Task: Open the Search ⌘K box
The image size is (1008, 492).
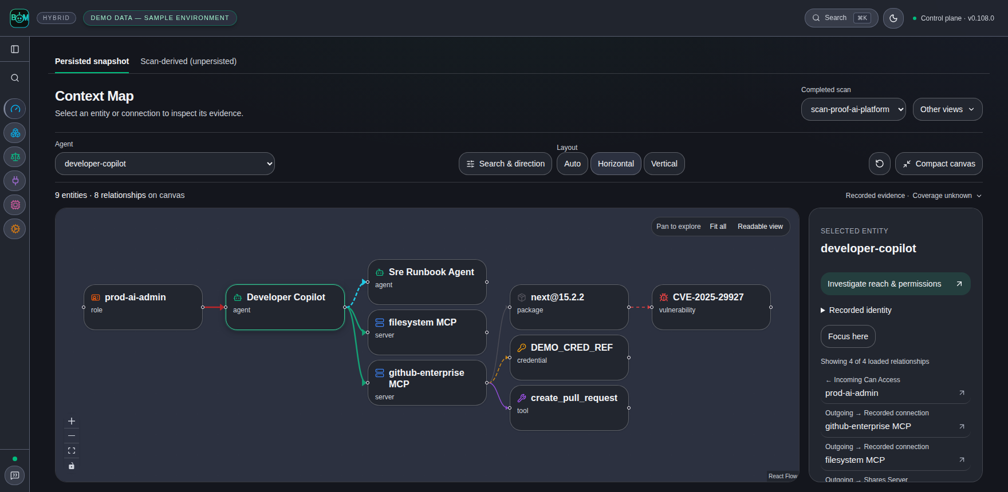Action: pos(841,18)
